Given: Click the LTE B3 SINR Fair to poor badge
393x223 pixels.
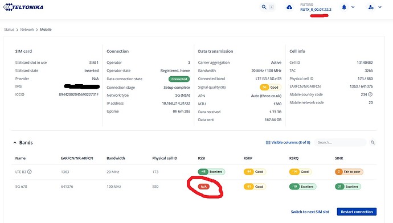Looking at the screenshot, I should [349, 172].
